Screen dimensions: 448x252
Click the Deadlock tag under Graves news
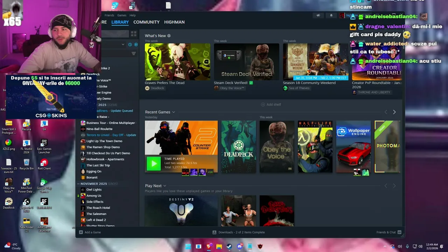coord(154,88)
